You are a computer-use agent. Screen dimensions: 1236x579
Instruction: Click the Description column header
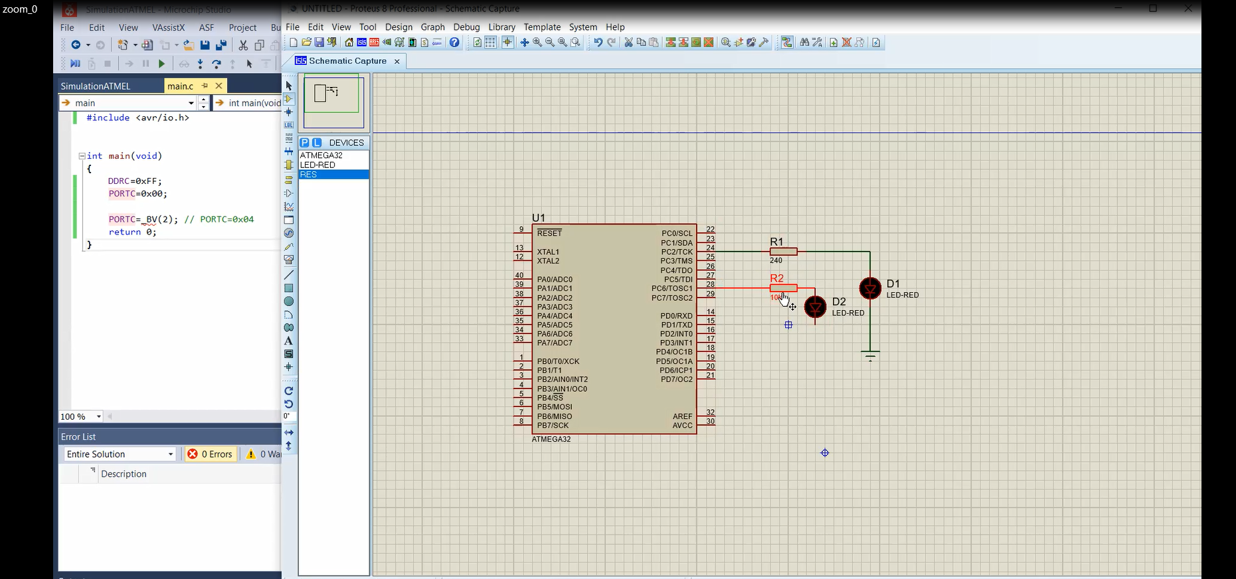pos(124,474)
